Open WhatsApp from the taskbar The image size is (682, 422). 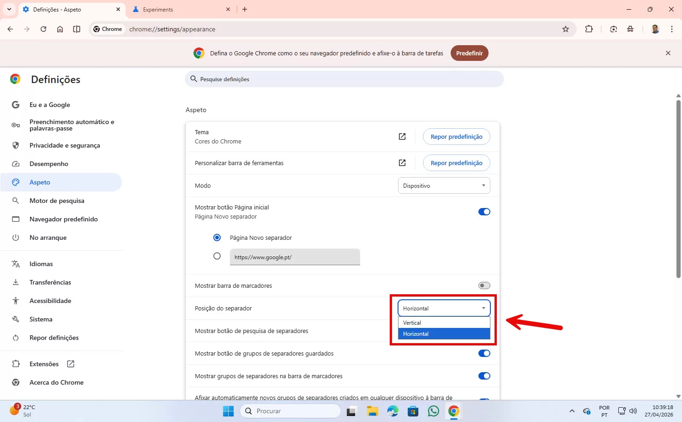coord(433,411)
